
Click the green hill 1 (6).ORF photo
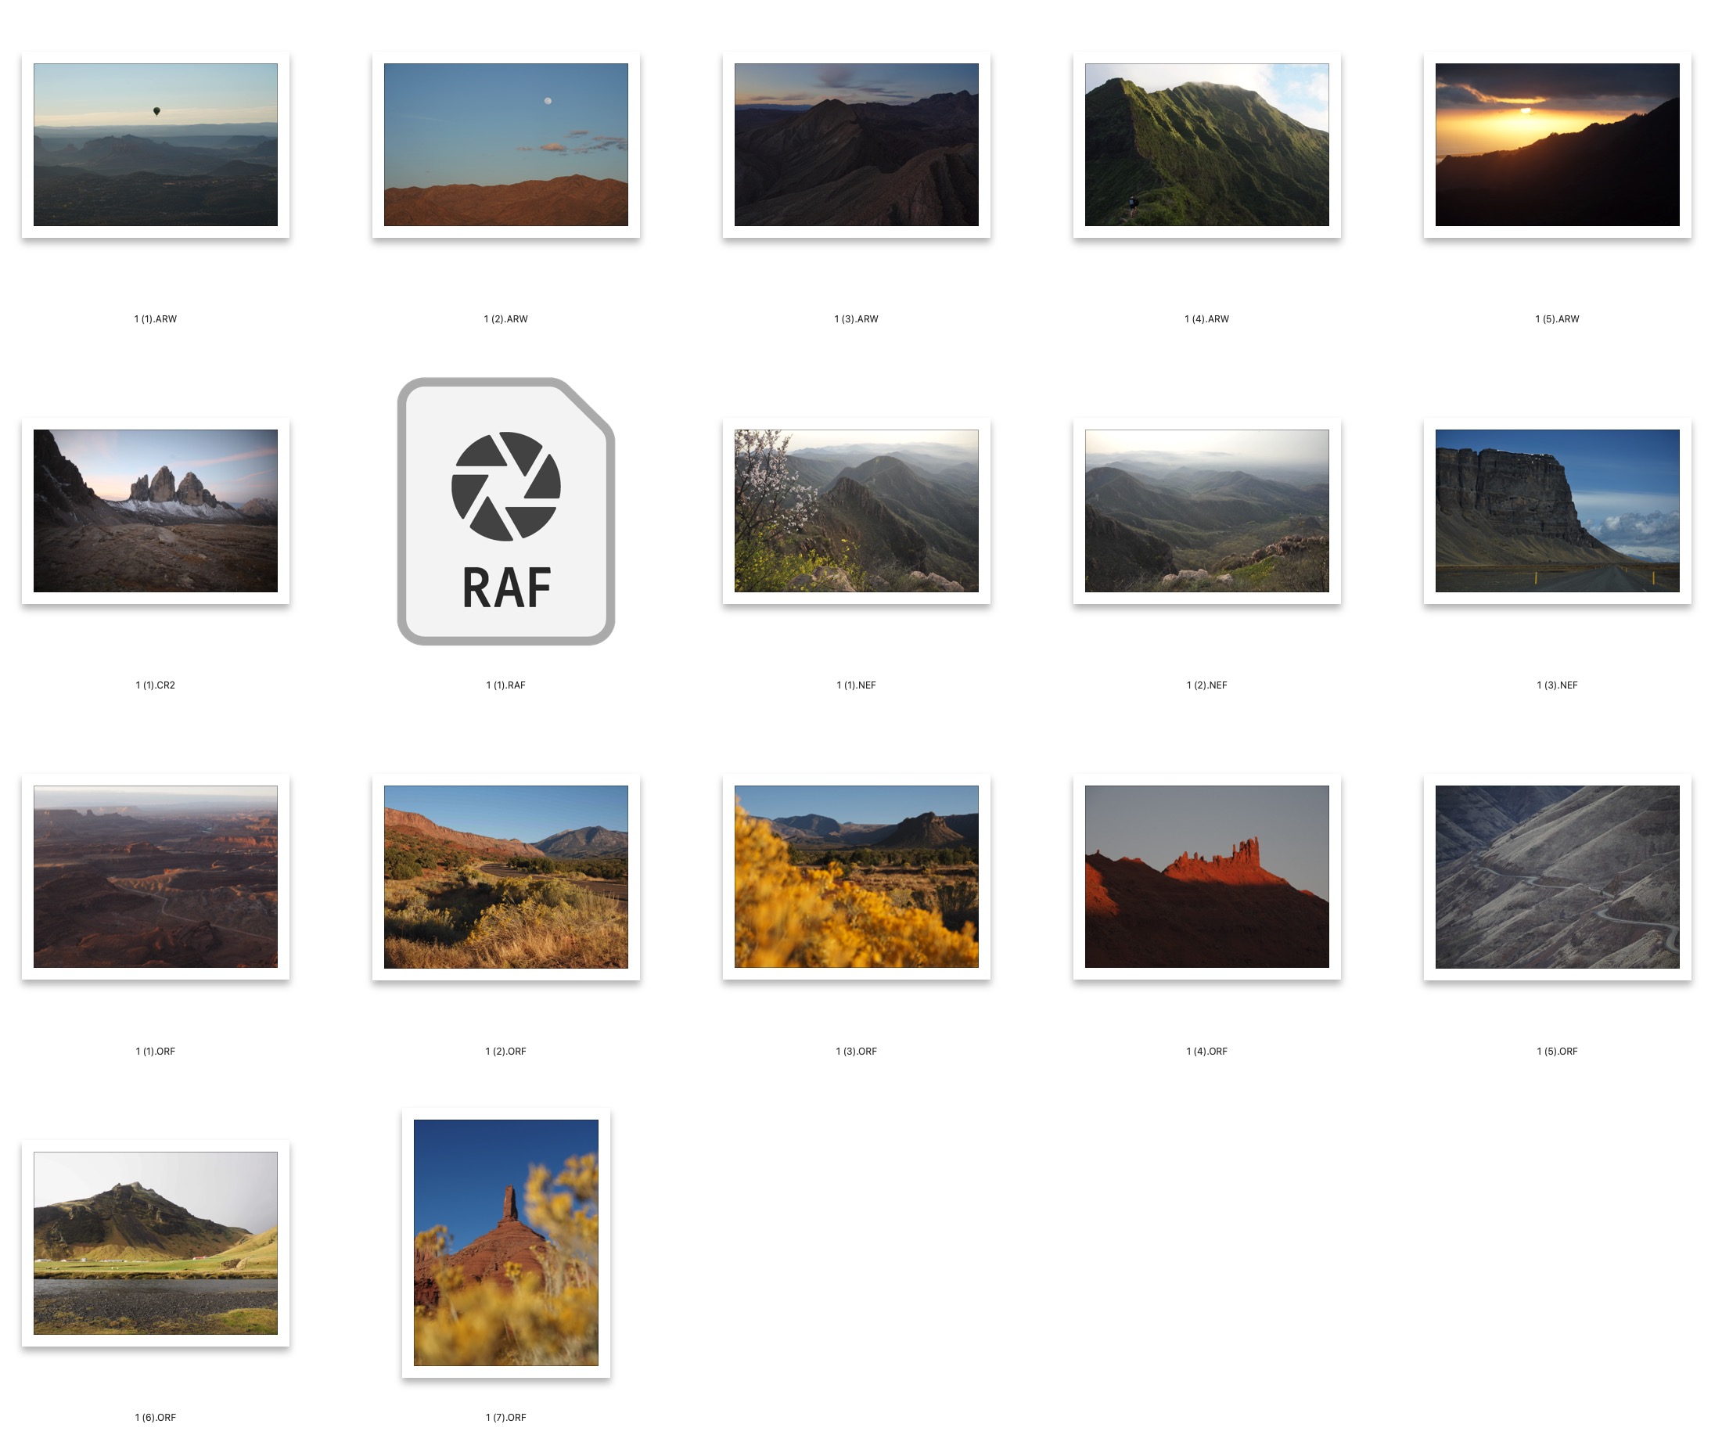click(x=155, y=1242)
